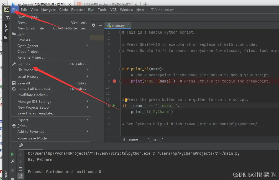Choose Invalidate Caches...

[50, 95]
